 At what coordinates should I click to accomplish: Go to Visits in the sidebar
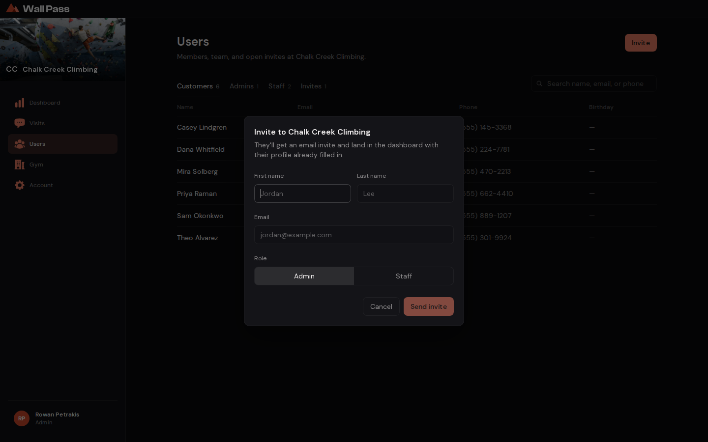[62, 123]
